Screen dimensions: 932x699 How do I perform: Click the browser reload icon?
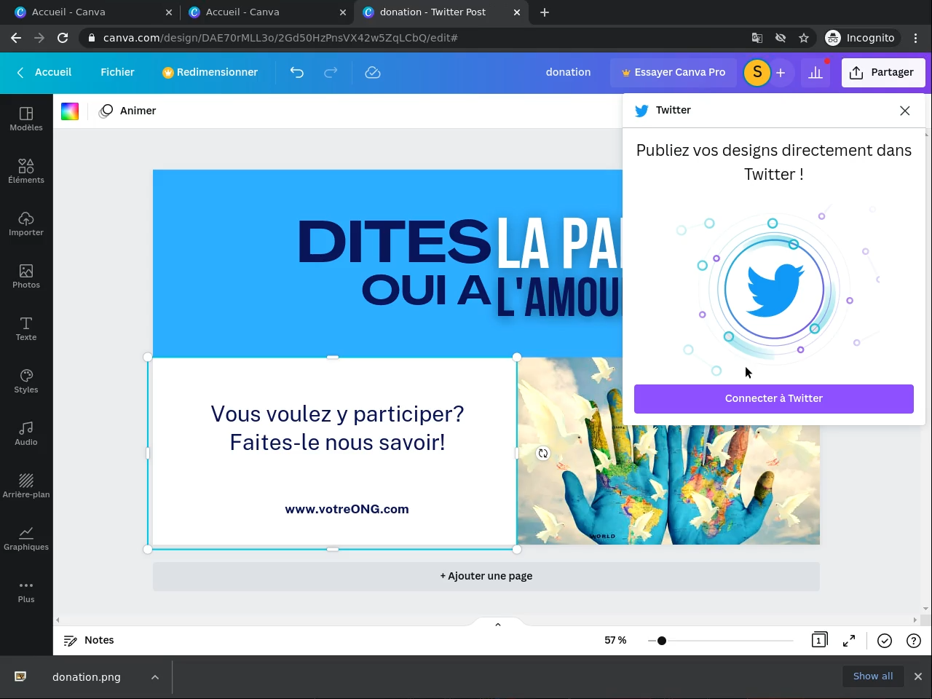tap(63, 38)
